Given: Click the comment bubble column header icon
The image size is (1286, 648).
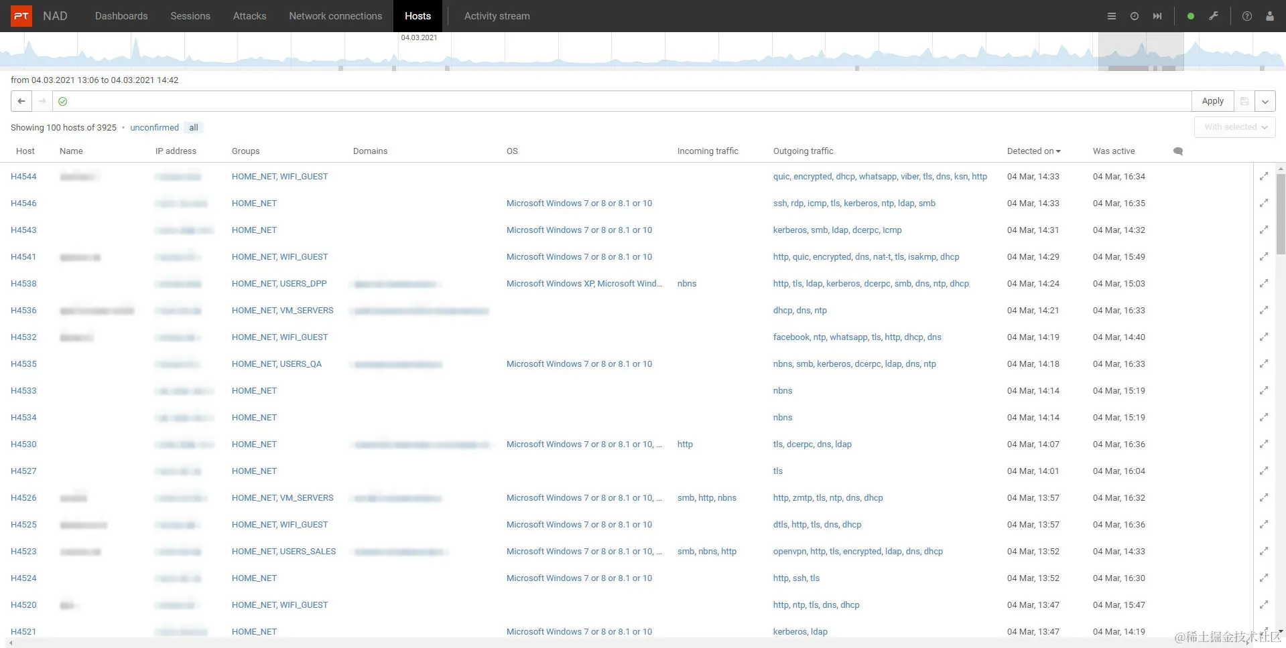Looking at the screenshot, I should [x=1178, y=151].
